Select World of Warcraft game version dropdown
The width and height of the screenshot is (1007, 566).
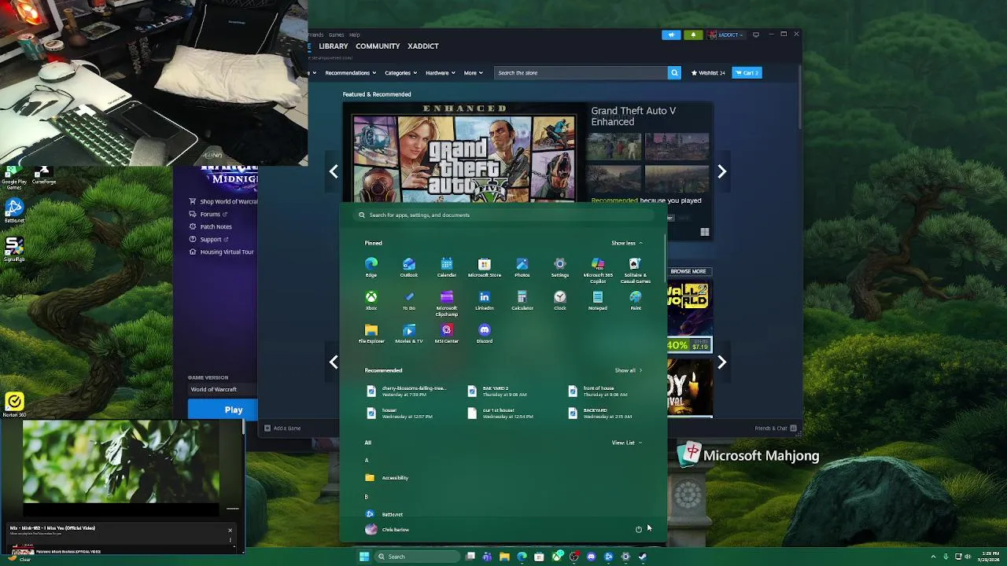coord(223,389)
